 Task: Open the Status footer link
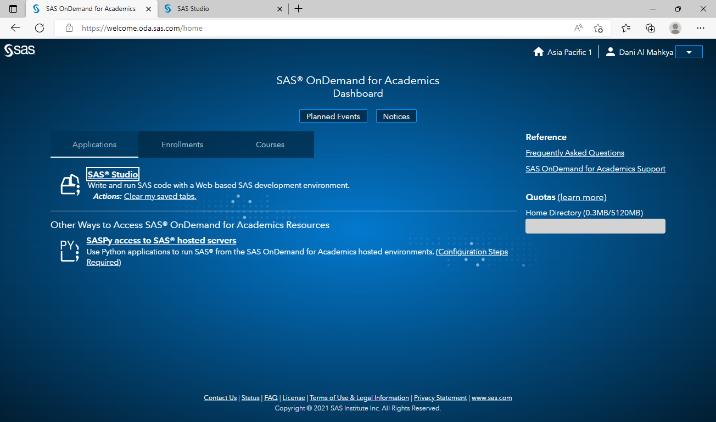pos(250,398)
